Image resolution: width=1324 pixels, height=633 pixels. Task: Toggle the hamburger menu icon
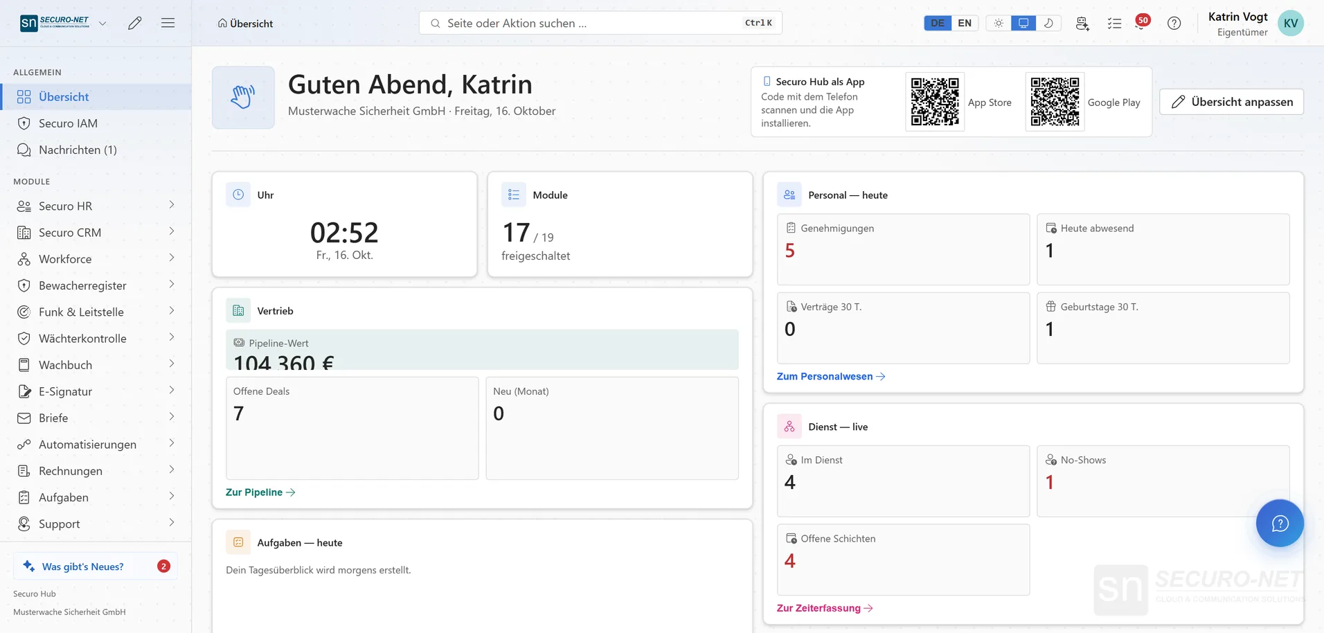coord(168,23)
